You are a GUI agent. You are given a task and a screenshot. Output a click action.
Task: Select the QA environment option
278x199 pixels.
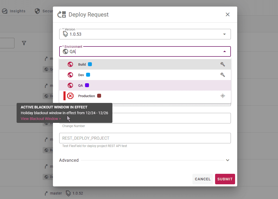[145, 85]
